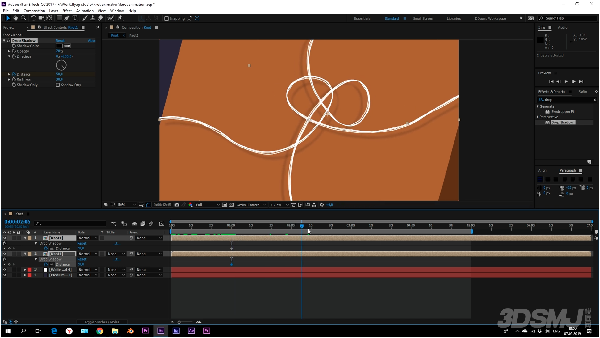Open the Full resolution dropdown
This screenshot has height=338, width=600.
coord(207,205)
